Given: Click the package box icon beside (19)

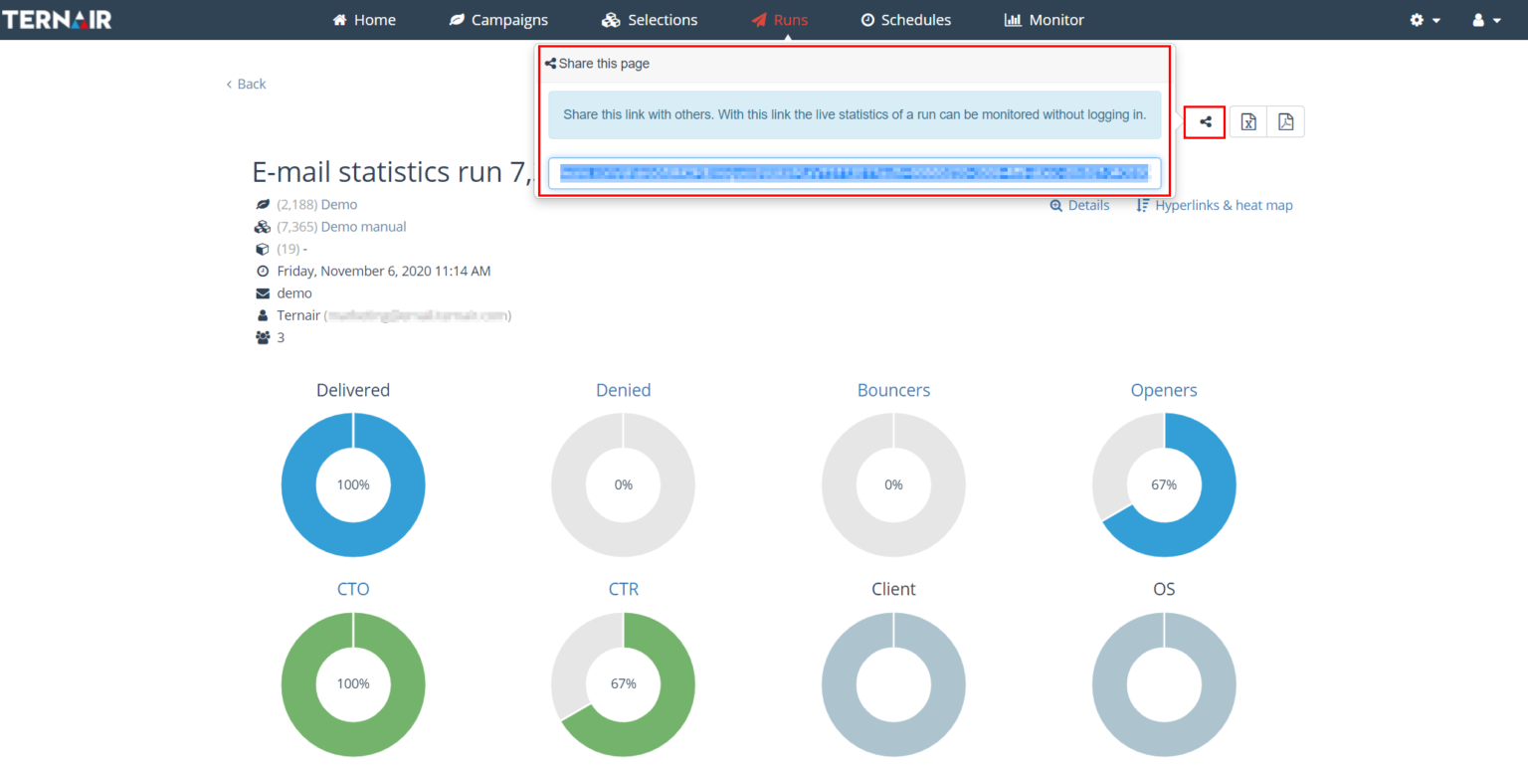Looking at the screenshot, I should click(263, 249).
